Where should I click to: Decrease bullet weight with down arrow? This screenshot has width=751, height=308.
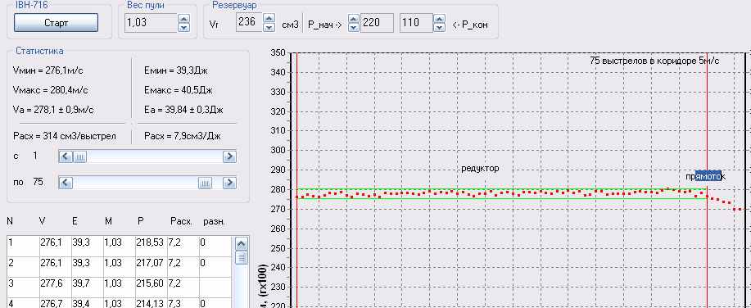(183, 28)
